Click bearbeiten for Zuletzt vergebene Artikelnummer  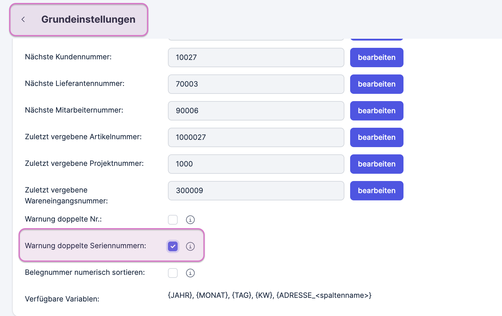coord(376,137)
